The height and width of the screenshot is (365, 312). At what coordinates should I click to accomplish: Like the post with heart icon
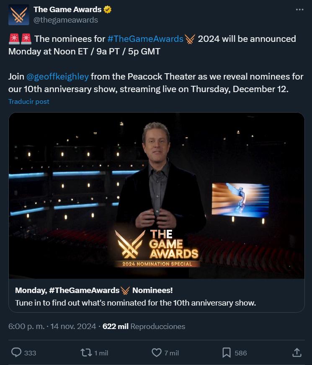[157, 352]
